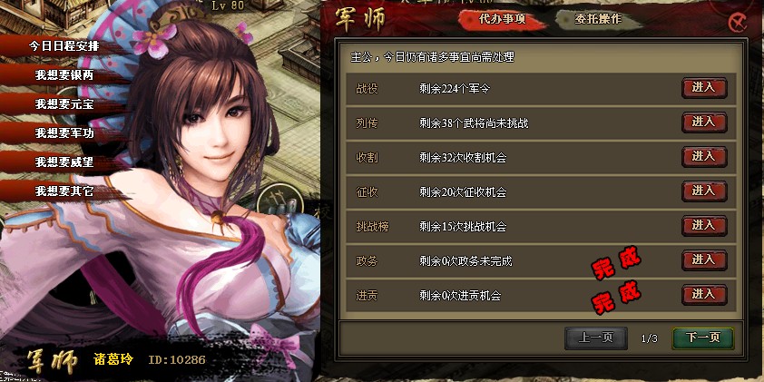Open 挑战榜 via its 进入 button
The image size is (764, 382).
click(x=704, y=226)
